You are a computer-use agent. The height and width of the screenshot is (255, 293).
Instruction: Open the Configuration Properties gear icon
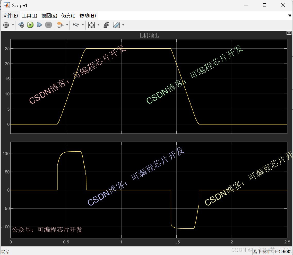click(6, 25)
